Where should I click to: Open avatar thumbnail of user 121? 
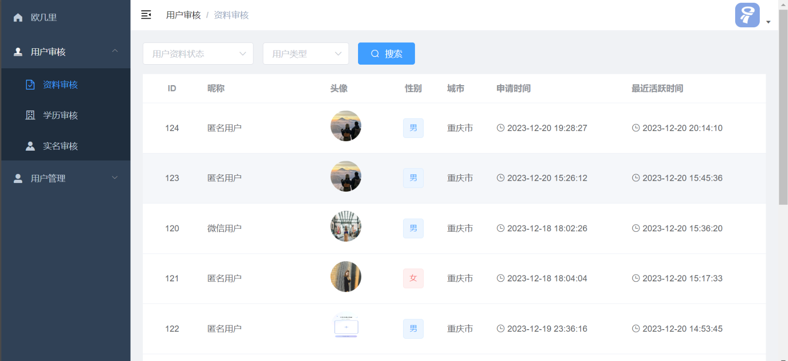[346, 276]
